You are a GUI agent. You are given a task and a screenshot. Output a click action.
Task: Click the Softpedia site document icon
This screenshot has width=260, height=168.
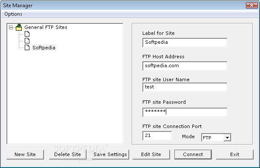[x=27, y=48]
